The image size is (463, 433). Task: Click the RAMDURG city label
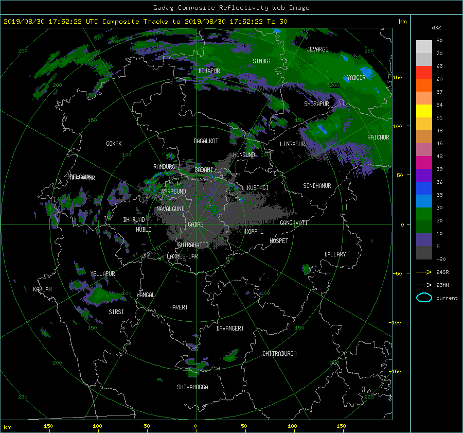(164, 167)
